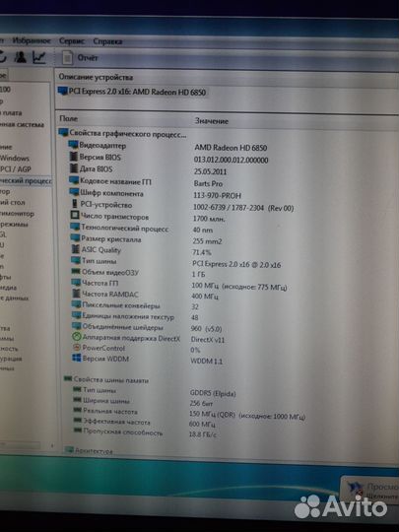The height and width of the screenshot is (532, 399).
Task: Select BIOS version 013.012.000.012.000000 value
Action: click(x=232, y=160)
